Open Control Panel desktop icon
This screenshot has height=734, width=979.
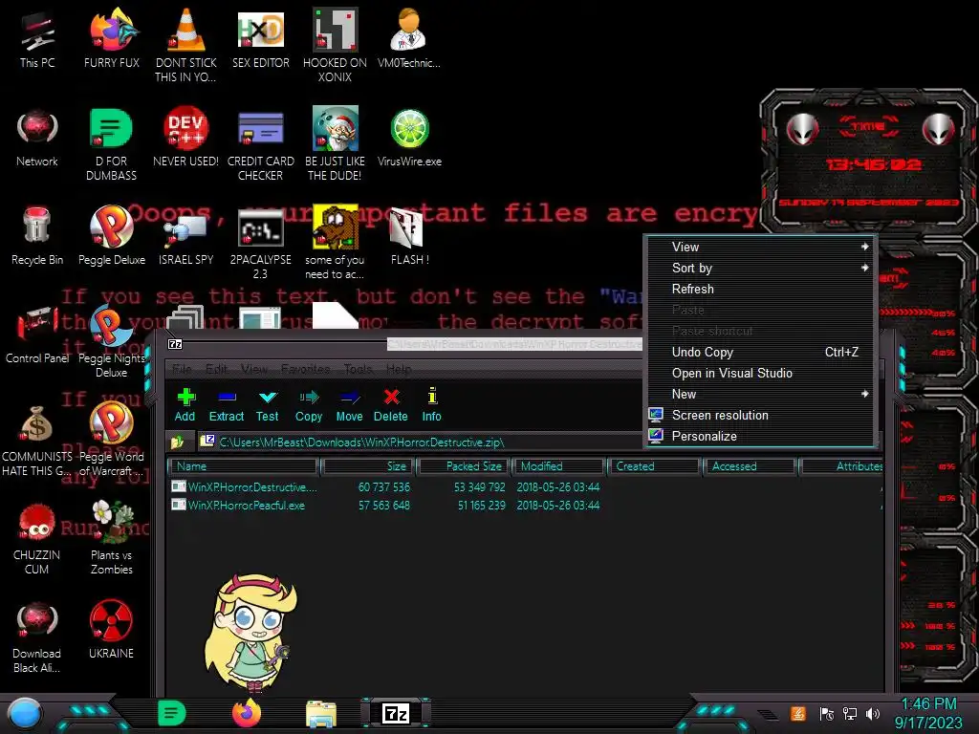[37, 335]
